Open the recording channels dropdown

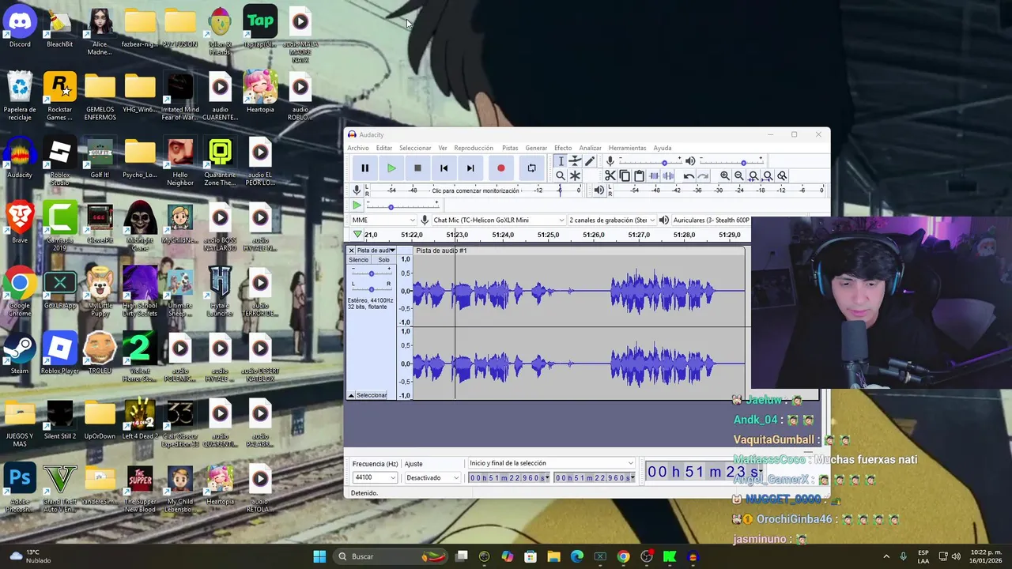click(x=611, y=220)
